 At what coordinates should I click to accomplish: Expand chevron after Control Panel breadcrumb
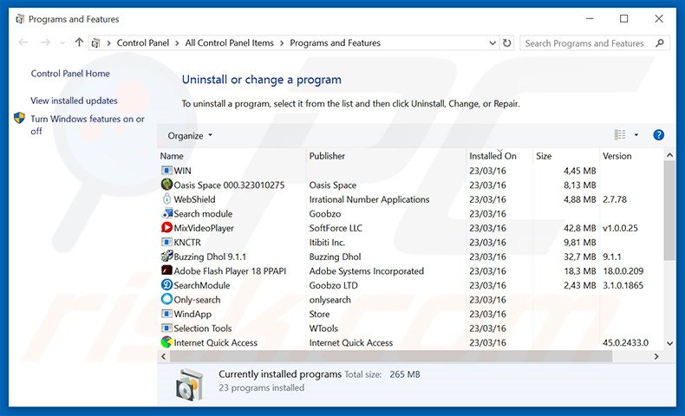(177, 42)
